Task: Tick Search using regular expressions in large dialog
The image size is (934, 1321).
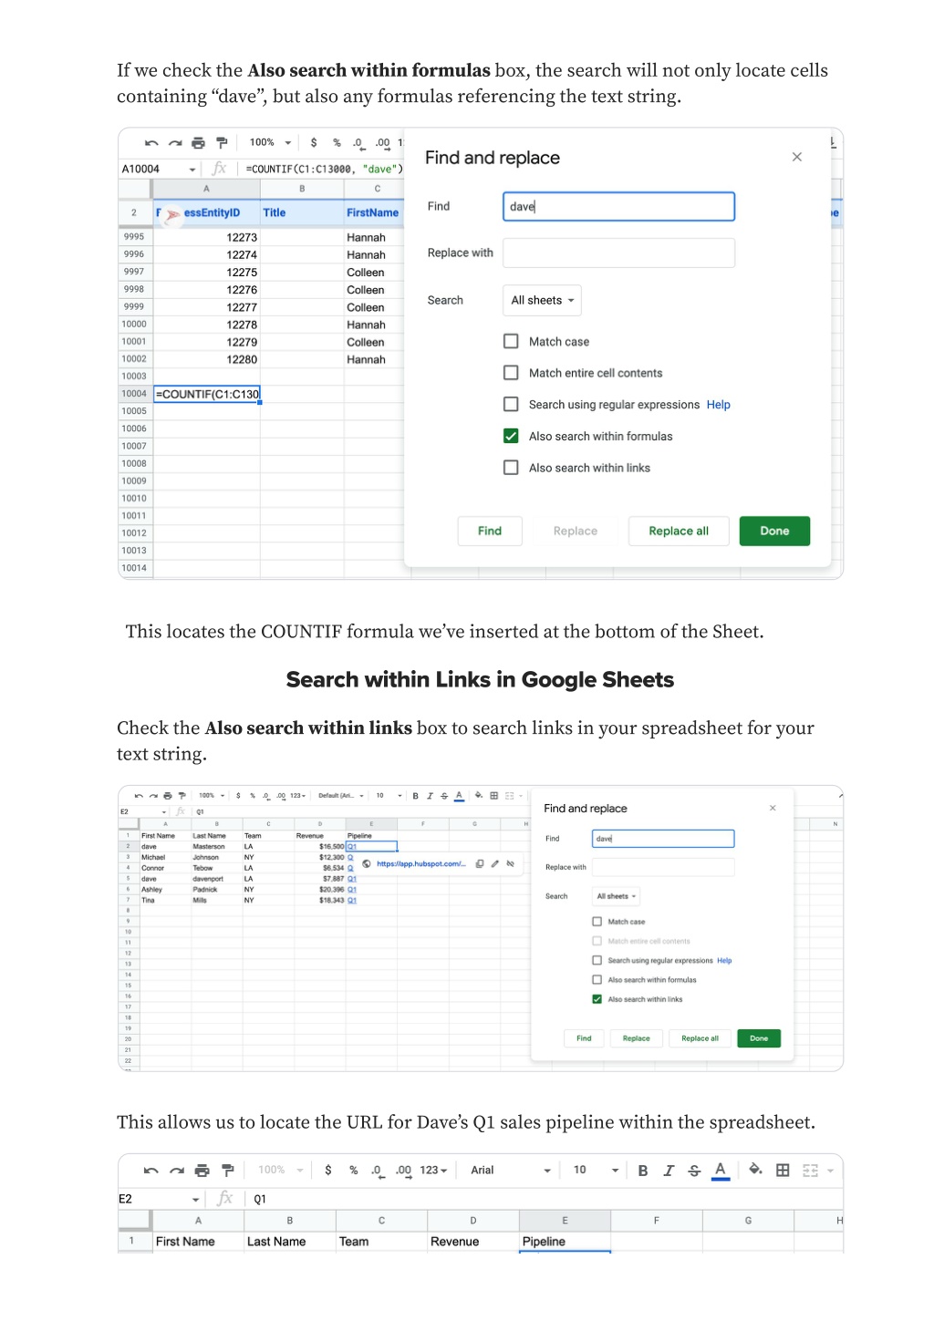Action: 511,405
